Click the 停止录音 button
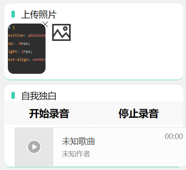 coord(139,113)
